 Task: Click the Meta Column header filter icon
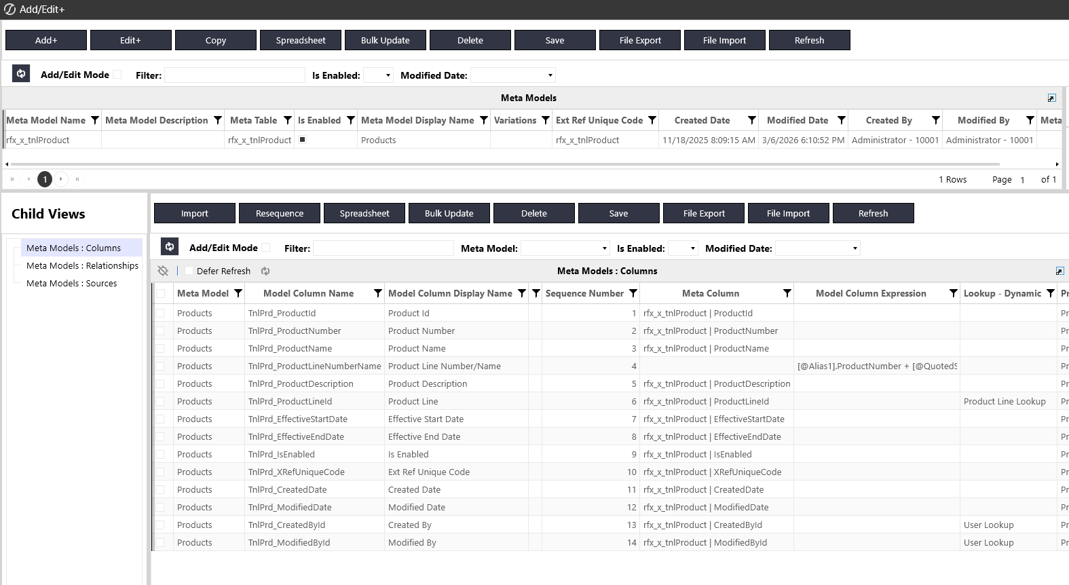[787, 293]
